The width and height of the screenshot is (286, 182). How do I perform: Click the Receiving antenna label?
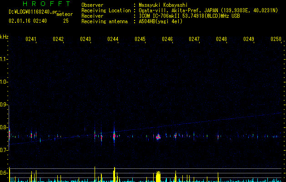[105, 21]
